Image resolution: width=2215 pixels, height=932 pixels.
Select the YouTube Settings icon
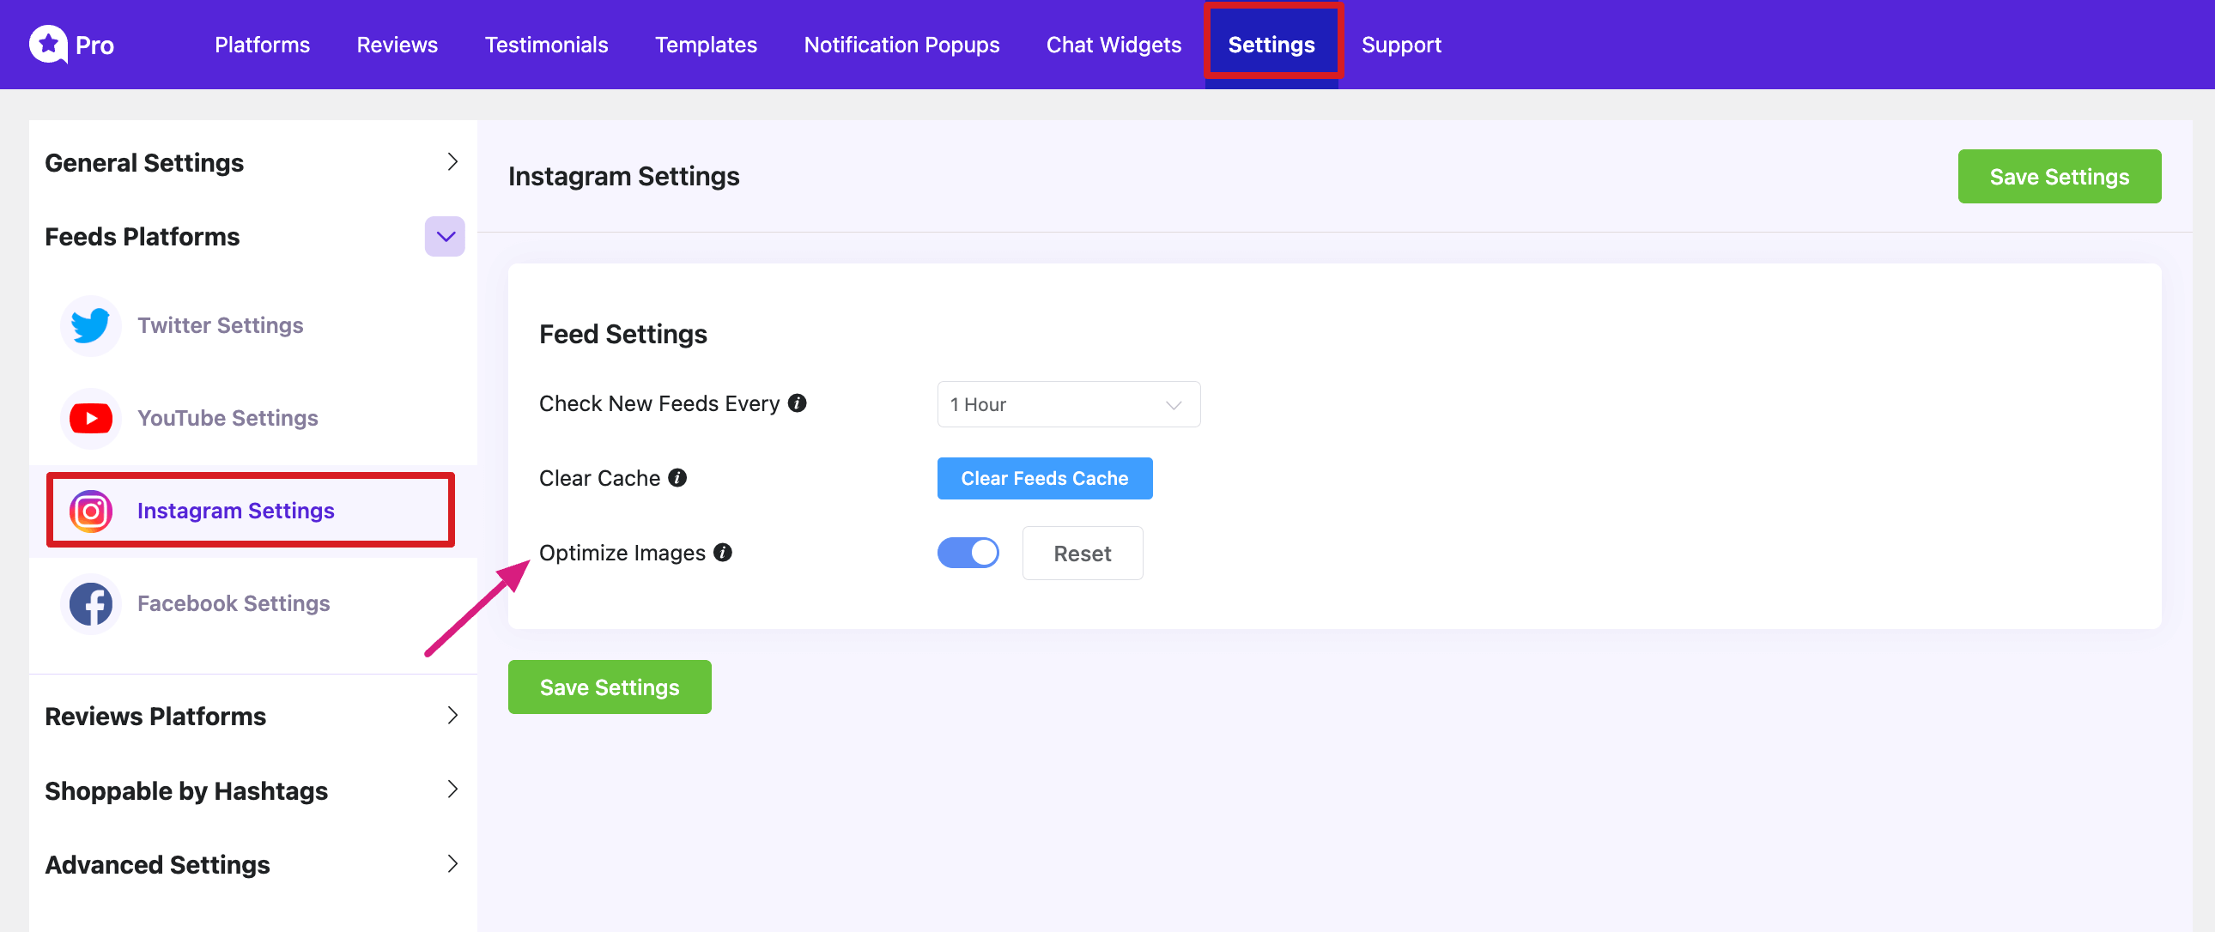[x=90, y=418]
